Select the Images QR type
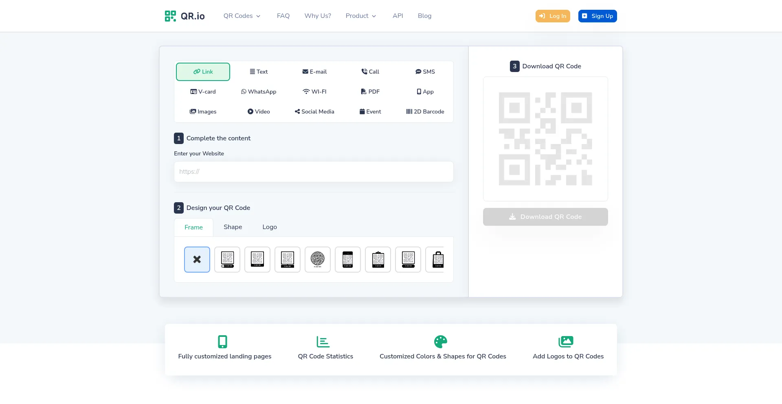Image resolution: width=782 pixels, height=404 pixels. coord(203,111)
